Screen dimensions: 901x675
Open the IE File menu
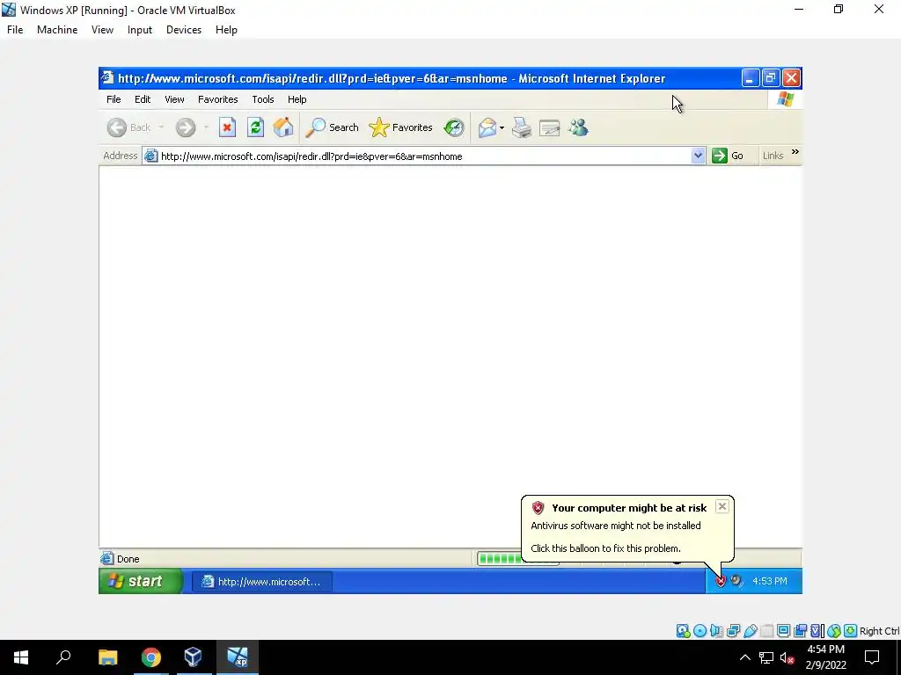114,99
